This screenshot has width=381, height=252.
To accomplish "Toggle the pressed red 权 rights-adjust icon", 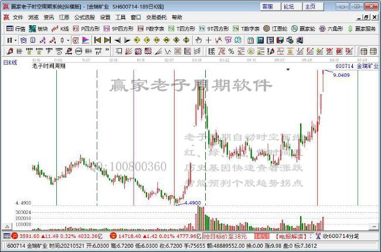I will (76, 40).
